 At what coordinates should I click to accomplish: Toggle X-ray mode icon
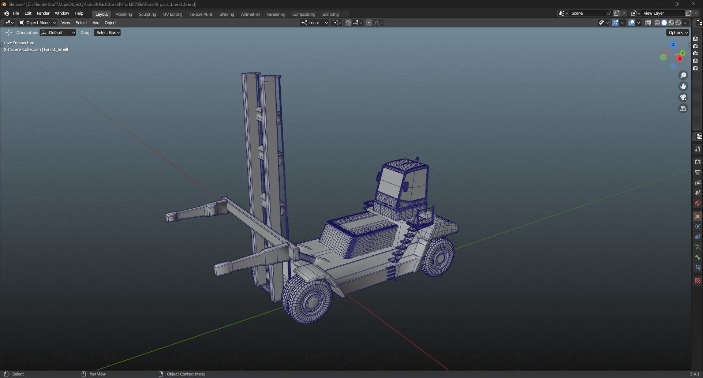(x=648, y=23)
